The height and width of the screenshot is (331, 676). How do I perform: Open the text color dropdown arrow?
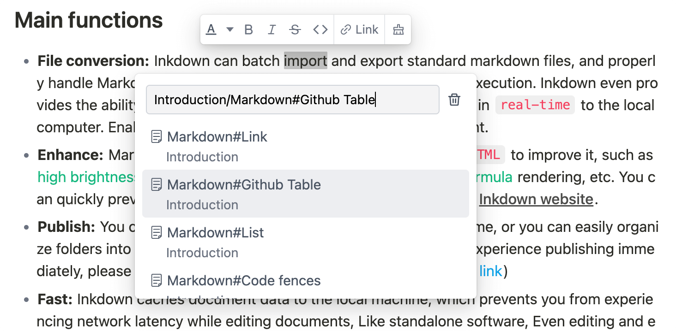click(229, 30)
